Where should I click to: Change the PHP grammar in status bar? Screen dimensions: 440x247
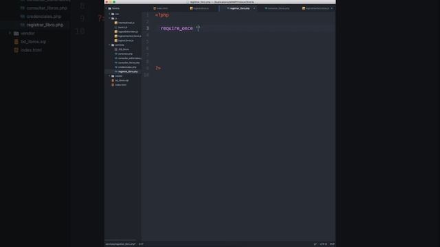(x=332, y=244)
